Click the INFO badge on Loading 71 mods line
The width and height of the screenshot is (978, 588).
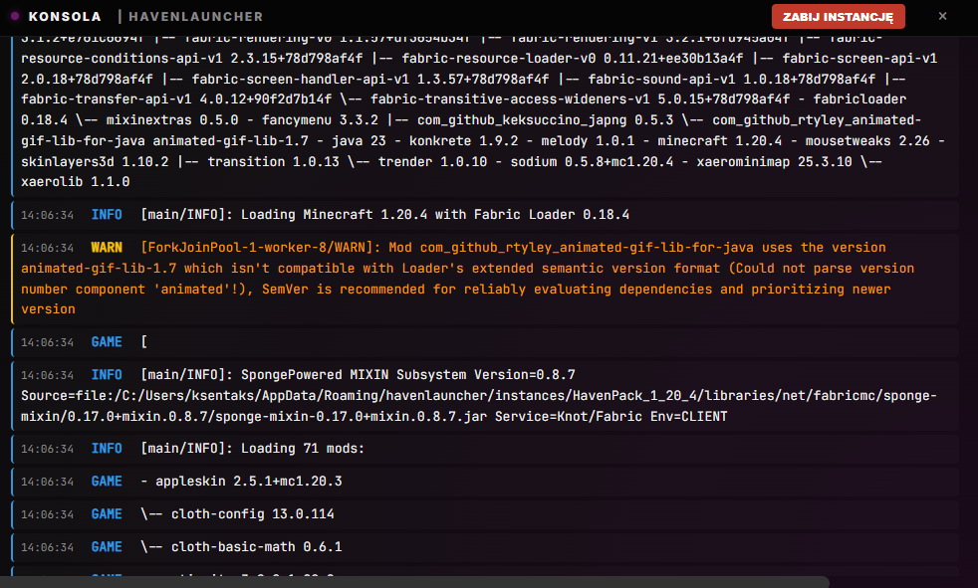point(107,448)
